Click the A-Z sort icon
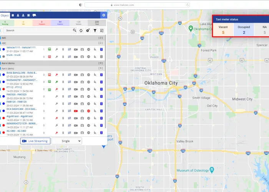Viewport: 269px width, 192px height. 102,30
